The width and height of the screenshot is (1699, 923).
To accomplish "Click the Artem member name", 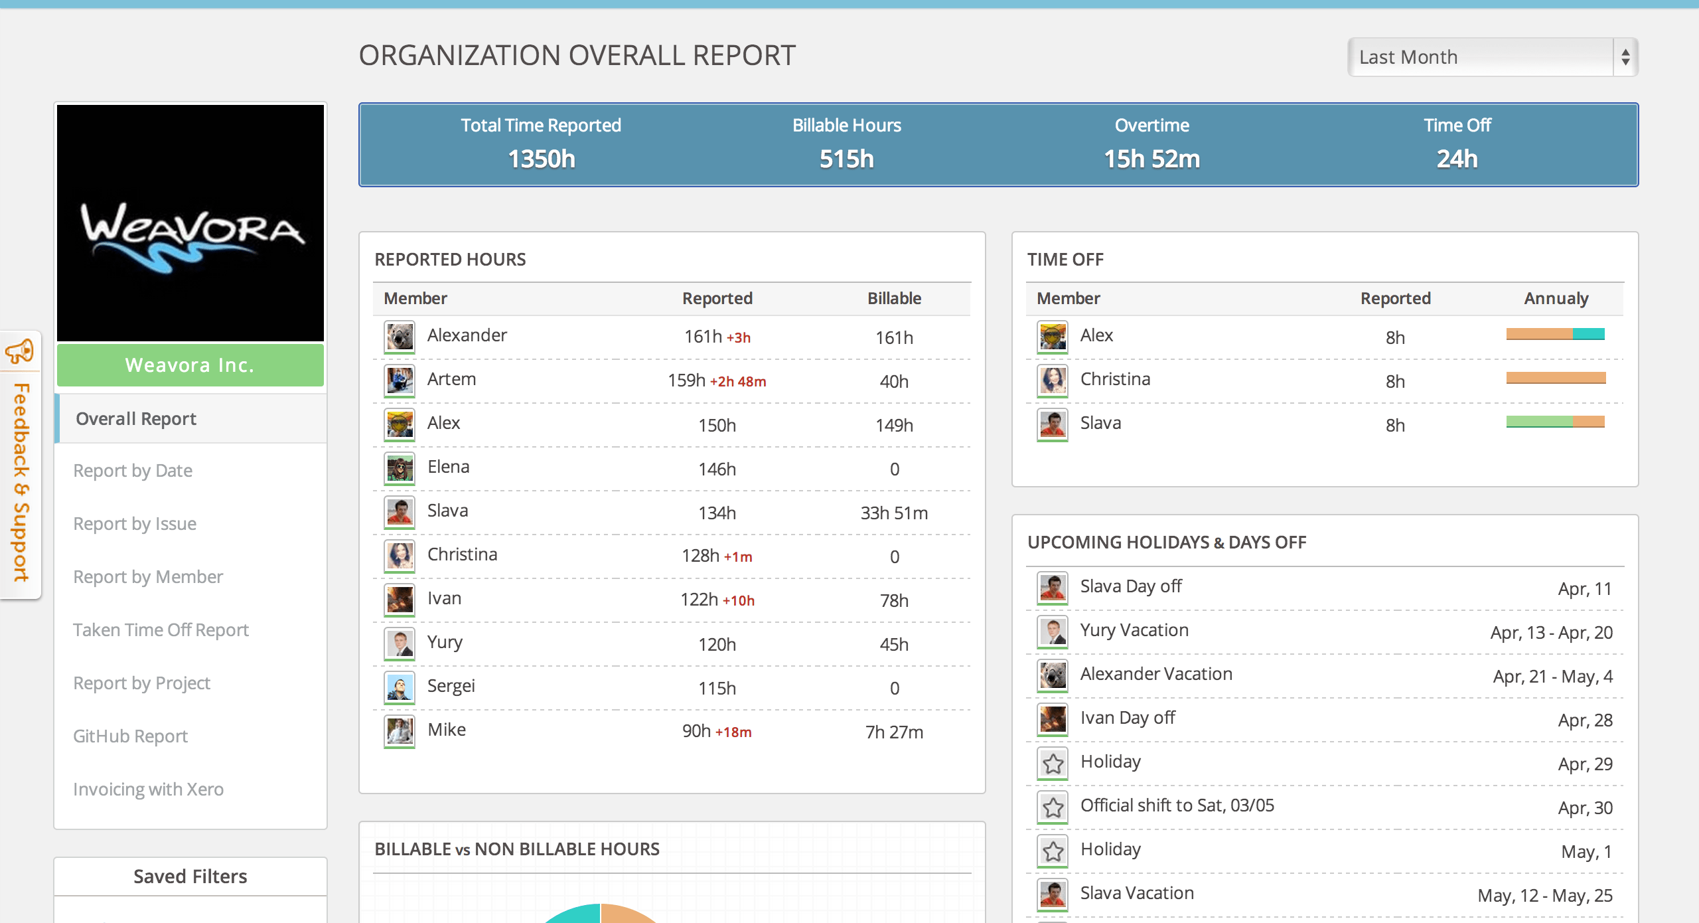I will coord(452,379).
